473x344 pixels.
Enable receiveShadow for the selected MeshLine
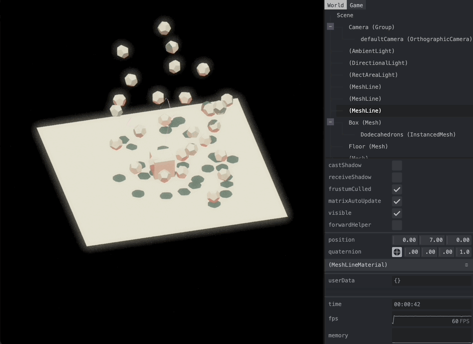coord(396,177)
